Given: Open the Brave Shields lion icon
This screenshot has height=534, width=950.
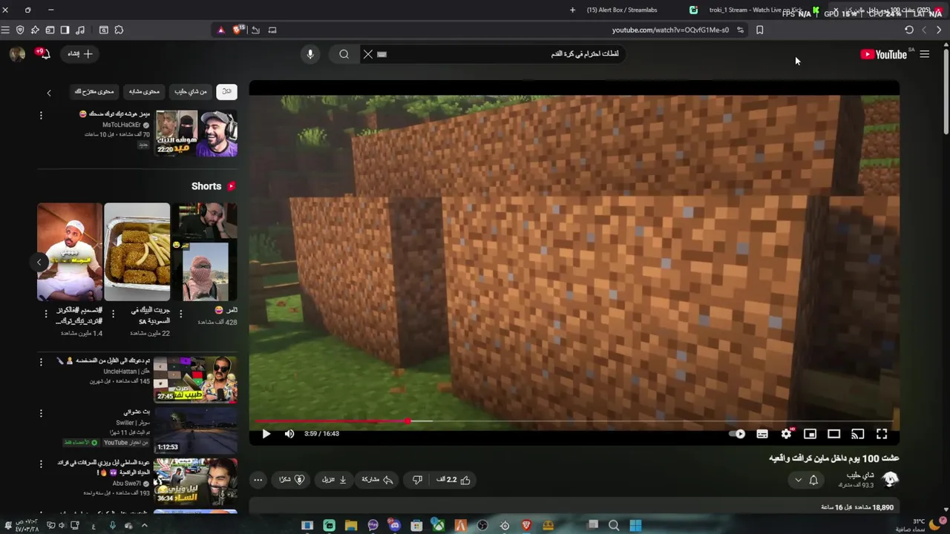Looking at the screenshot, I should [237, 30].
